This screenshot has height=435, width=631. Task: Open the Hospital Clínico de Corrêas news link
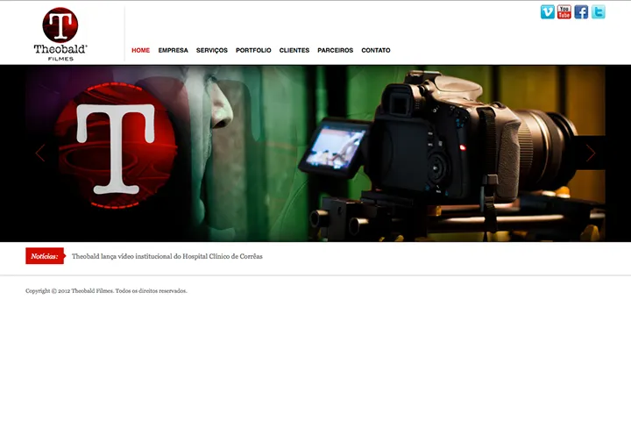tap(167, 256)
